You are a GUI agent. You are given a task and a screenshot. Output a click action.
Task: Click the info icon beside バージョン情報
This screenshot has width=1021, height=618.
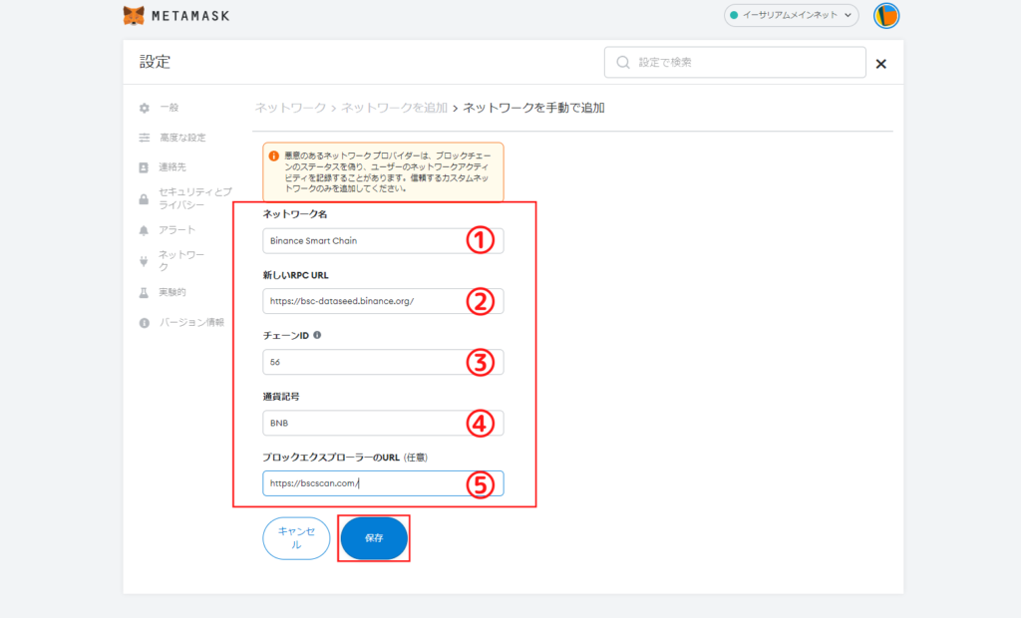coord(144,323)
